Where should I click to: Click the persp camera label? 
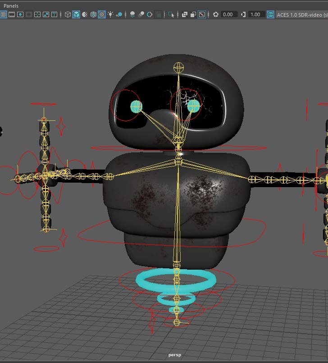(x=175, y=355)
